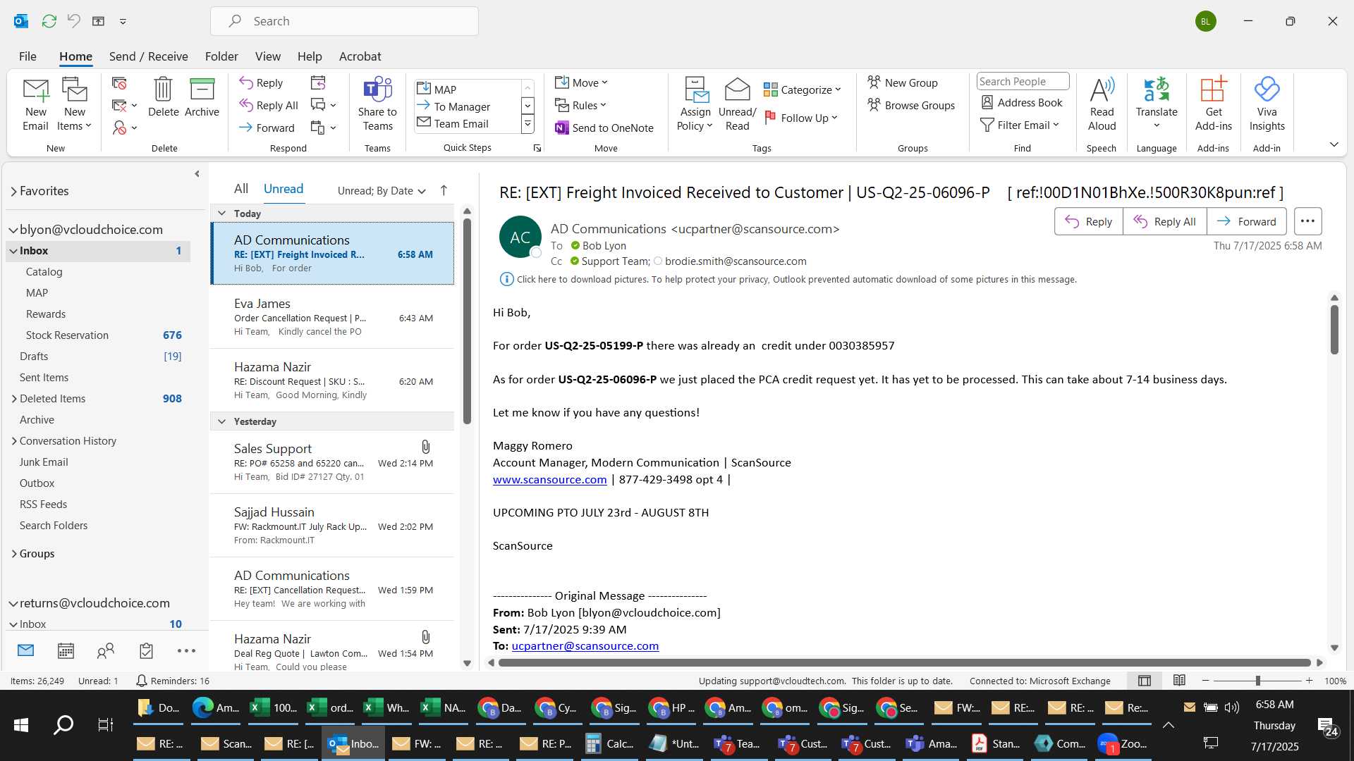Click the Delete trash icon
The width and height of the screenshot is (1354, 761).
point(163,97)
